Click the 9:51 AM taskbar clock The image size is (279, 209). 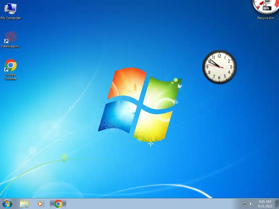pos(265,202)
